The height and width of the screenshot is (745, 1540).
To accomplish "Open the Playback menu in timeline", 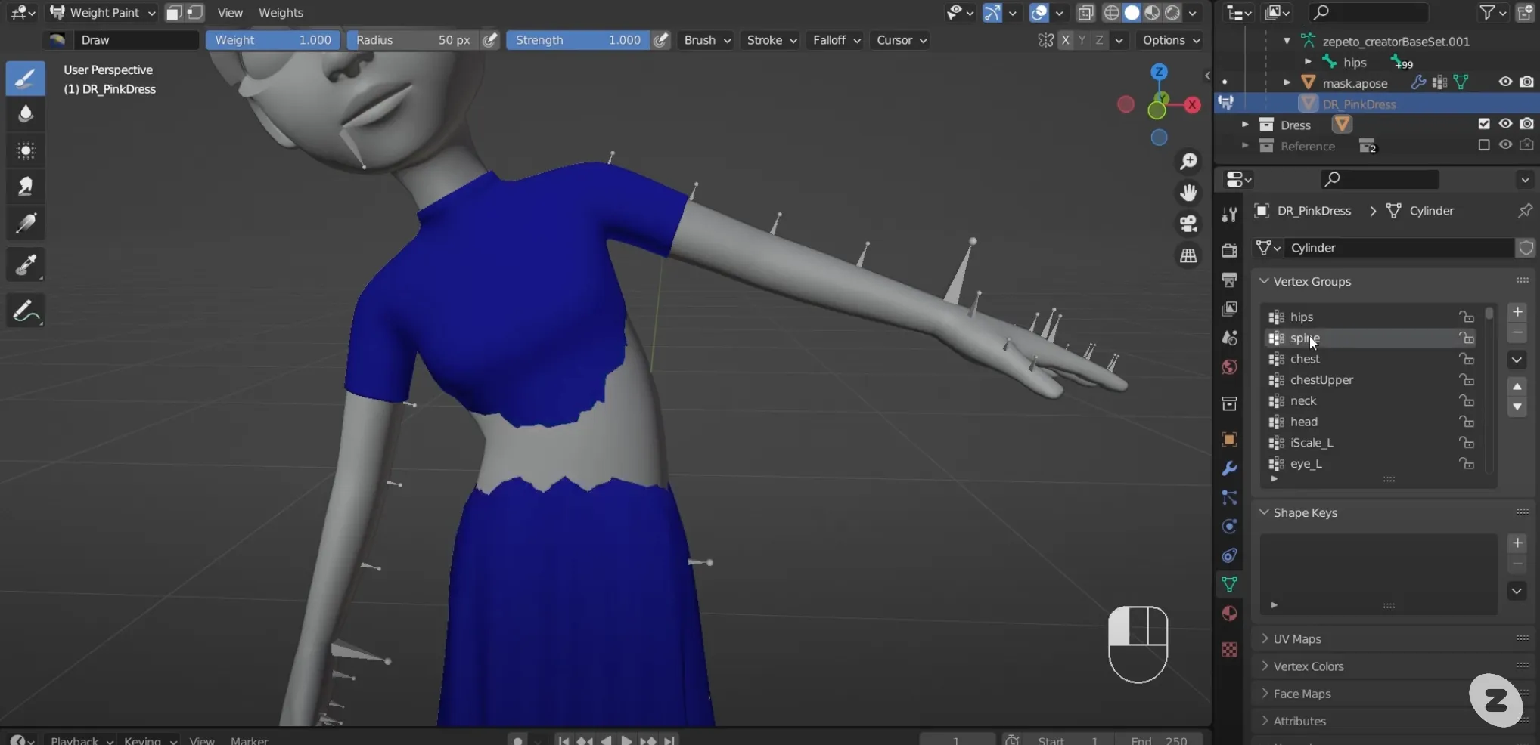I will (x=81, y=740).
